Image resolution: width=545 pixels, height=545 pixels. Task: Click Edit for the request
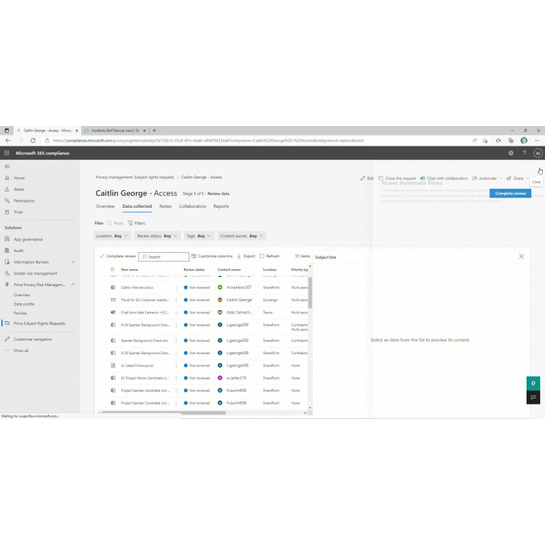pyautogui.click(x=367, y=178)
